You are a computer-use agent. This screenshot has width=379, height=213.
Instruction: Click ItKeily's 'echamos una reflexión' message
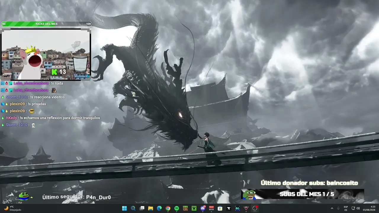coord(60,118)
